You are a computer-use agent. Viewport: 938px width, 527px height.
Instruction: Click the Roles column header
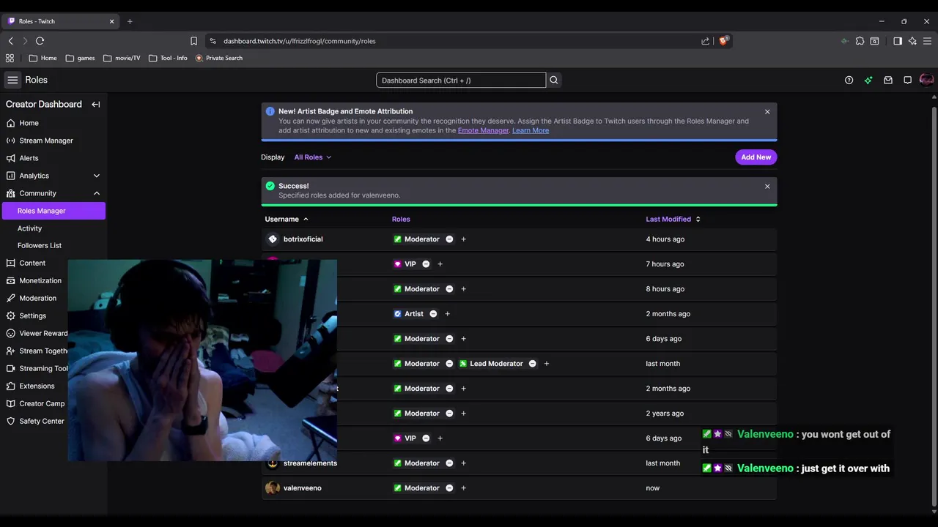click(401, 219)
